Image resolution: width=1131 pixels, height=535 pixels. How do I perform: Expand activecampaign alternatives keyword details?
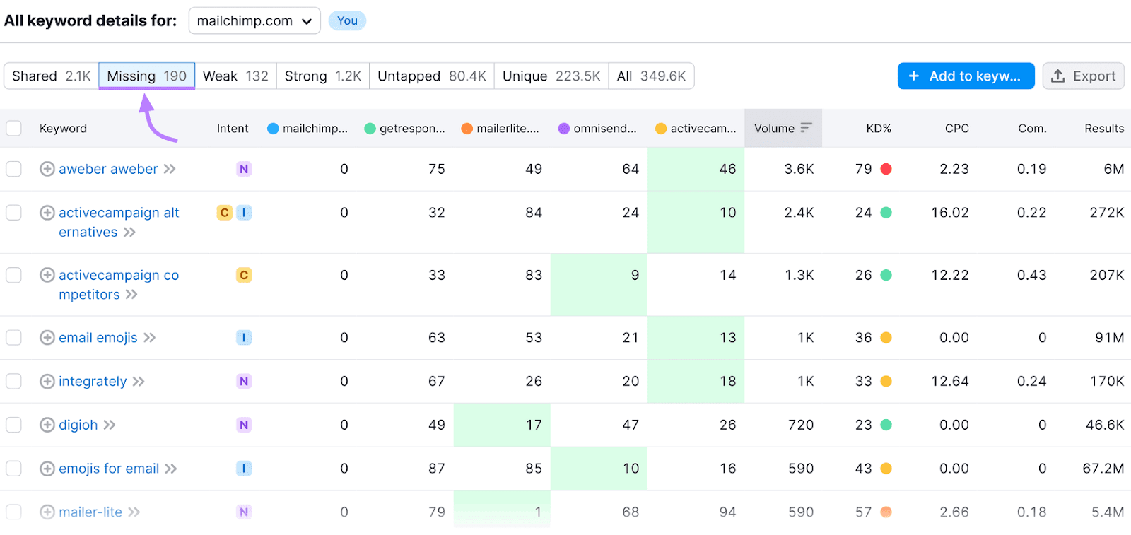click(129, 233)
